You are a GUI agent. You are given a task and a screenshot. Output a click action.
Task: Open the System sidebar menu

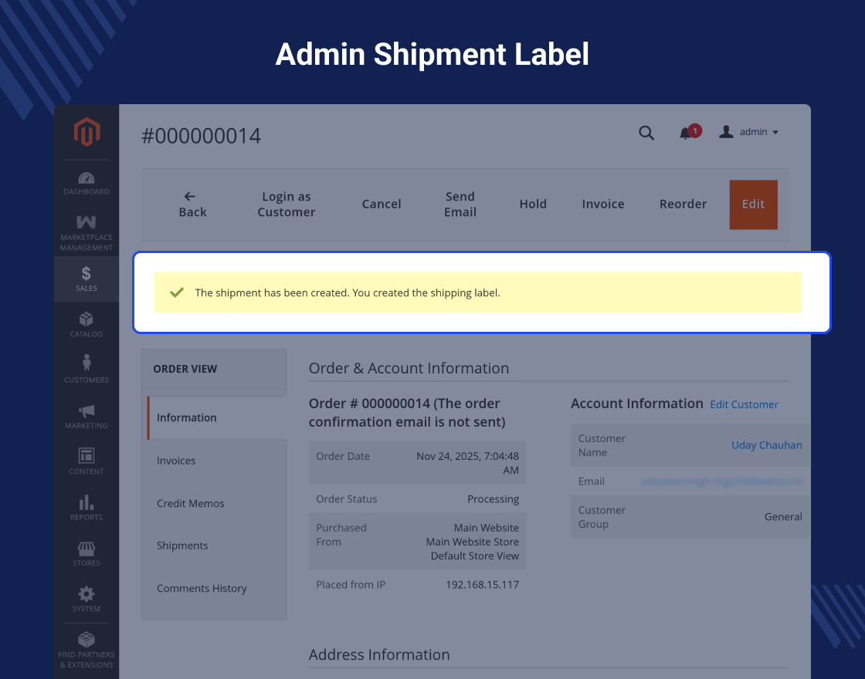pyautogui.click(x=86, y=599)
